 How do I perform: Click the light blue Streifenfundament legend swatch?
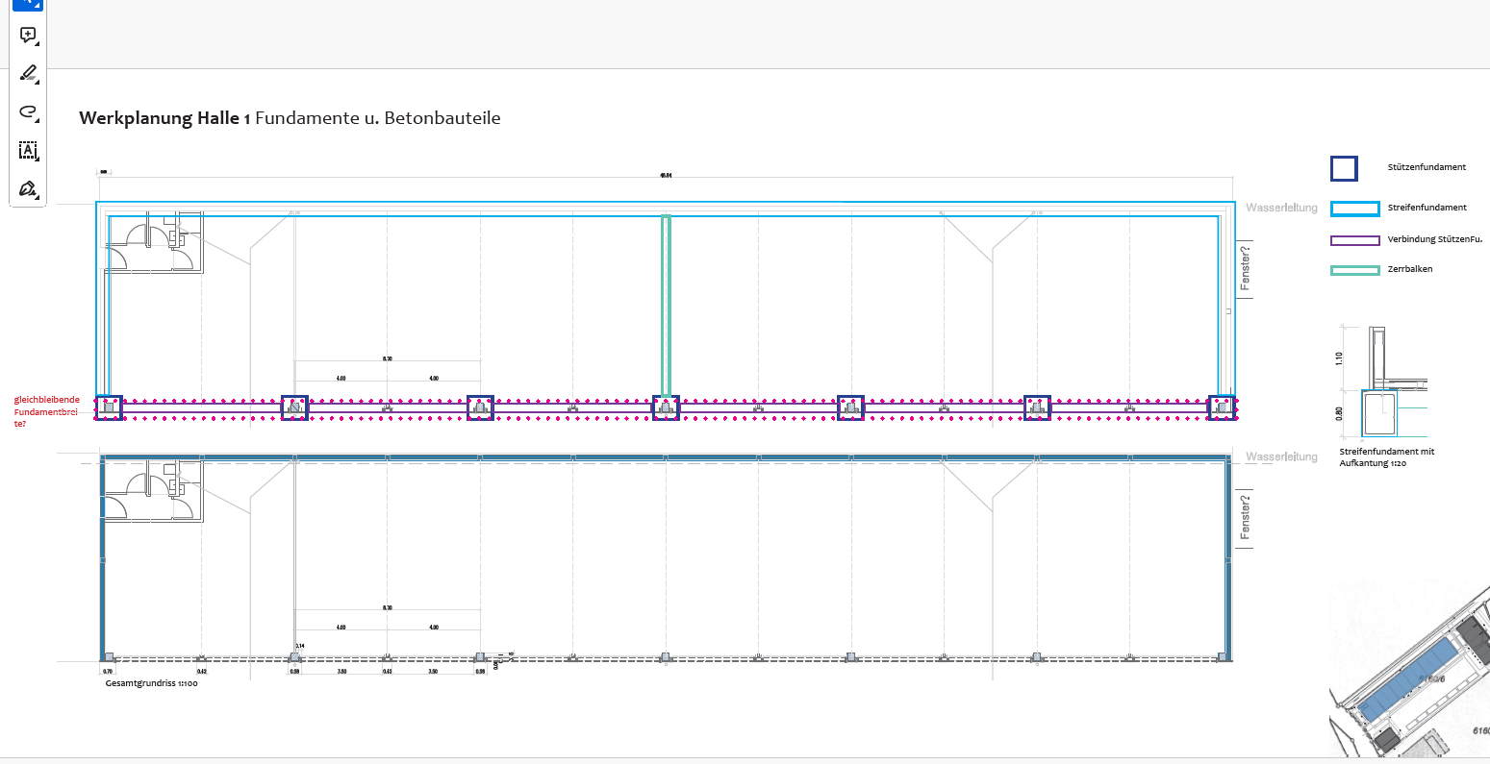point(1354,209)
